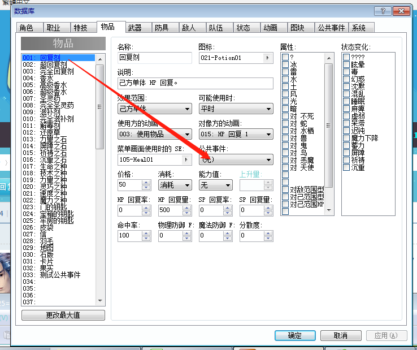This screenshot has height=350, width=417.
Task: Open the 公共事件 dropdown showing (无)
Action: (x=236, y=159)
